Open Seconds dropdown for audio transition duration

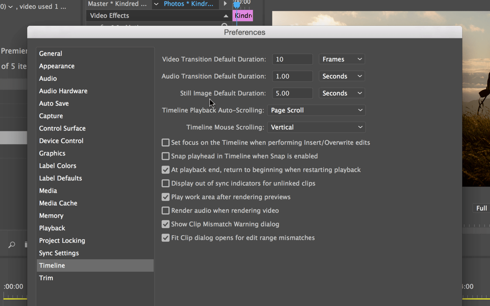pyautogui.click(x=342, y=76)
